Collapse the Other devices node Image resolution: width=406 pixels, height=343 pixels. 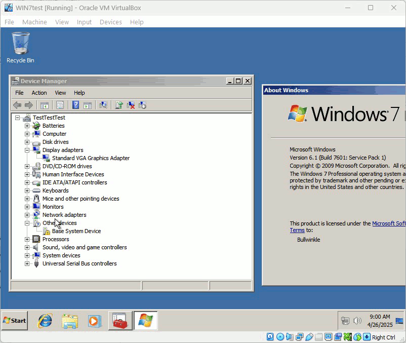[27, 223]
